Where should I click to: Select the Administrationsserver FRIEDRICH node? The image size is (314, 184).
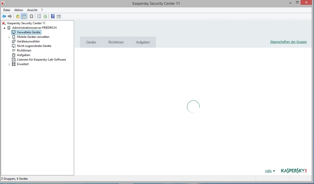(x=34, y=28)
